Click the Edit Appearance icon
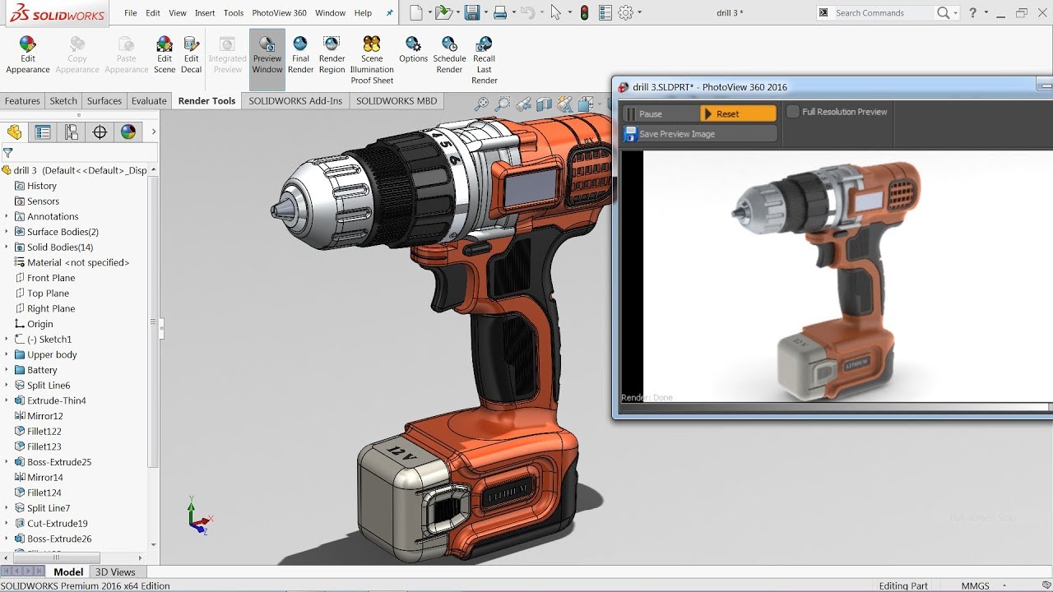The width and height of the screenshot is (1053, 592). (28, 46)
